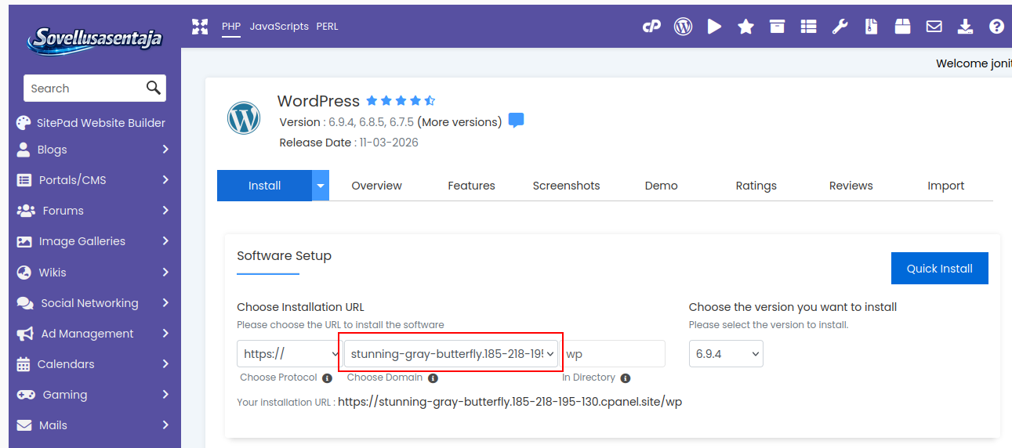Click the More versions link
Viewport: 1012px width, 448px height.
[459, 122]
